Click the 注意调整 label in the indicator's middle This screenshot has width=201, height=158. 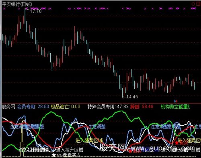[x=97, y=127]
